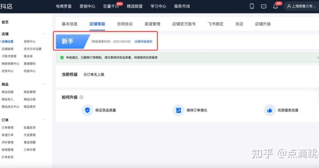Open 核销管理 in the sidebar
The width and height of the screenshot is (319, 168).
[8, 150]
